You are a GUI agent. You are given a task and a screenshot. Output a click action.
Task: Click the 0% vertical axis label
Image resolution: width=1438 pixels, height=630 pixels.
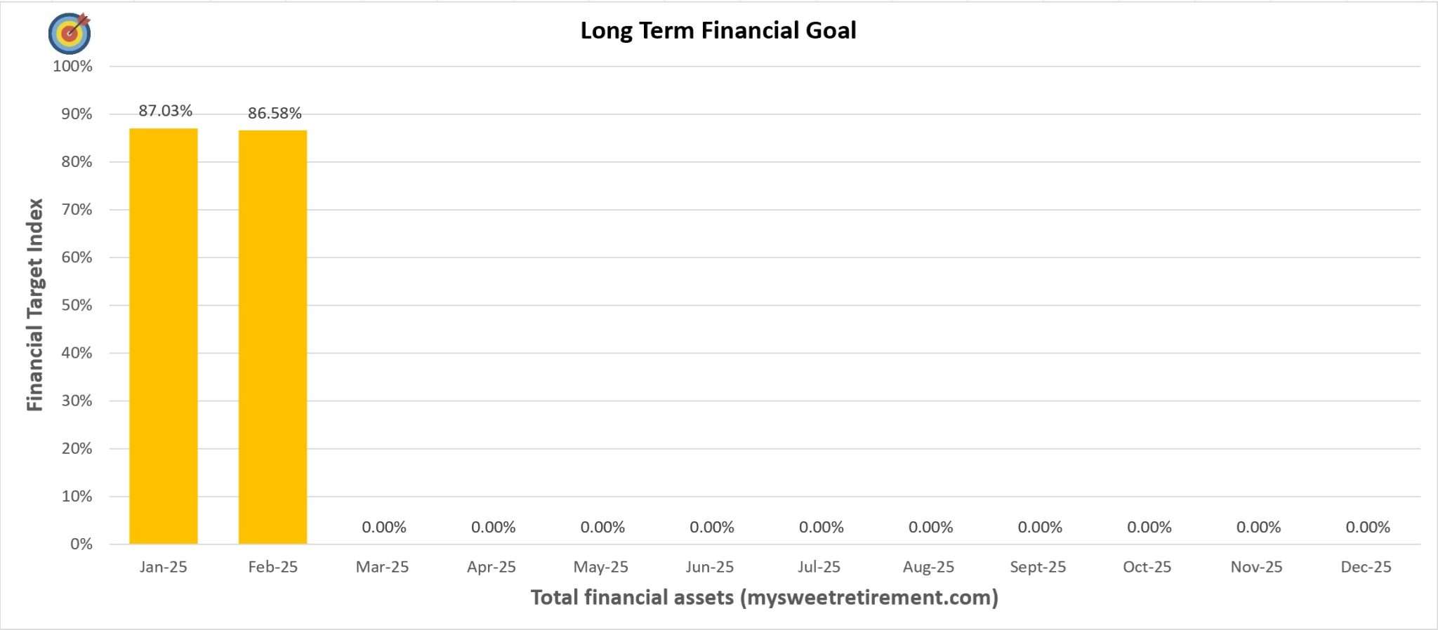coord(81,544)
